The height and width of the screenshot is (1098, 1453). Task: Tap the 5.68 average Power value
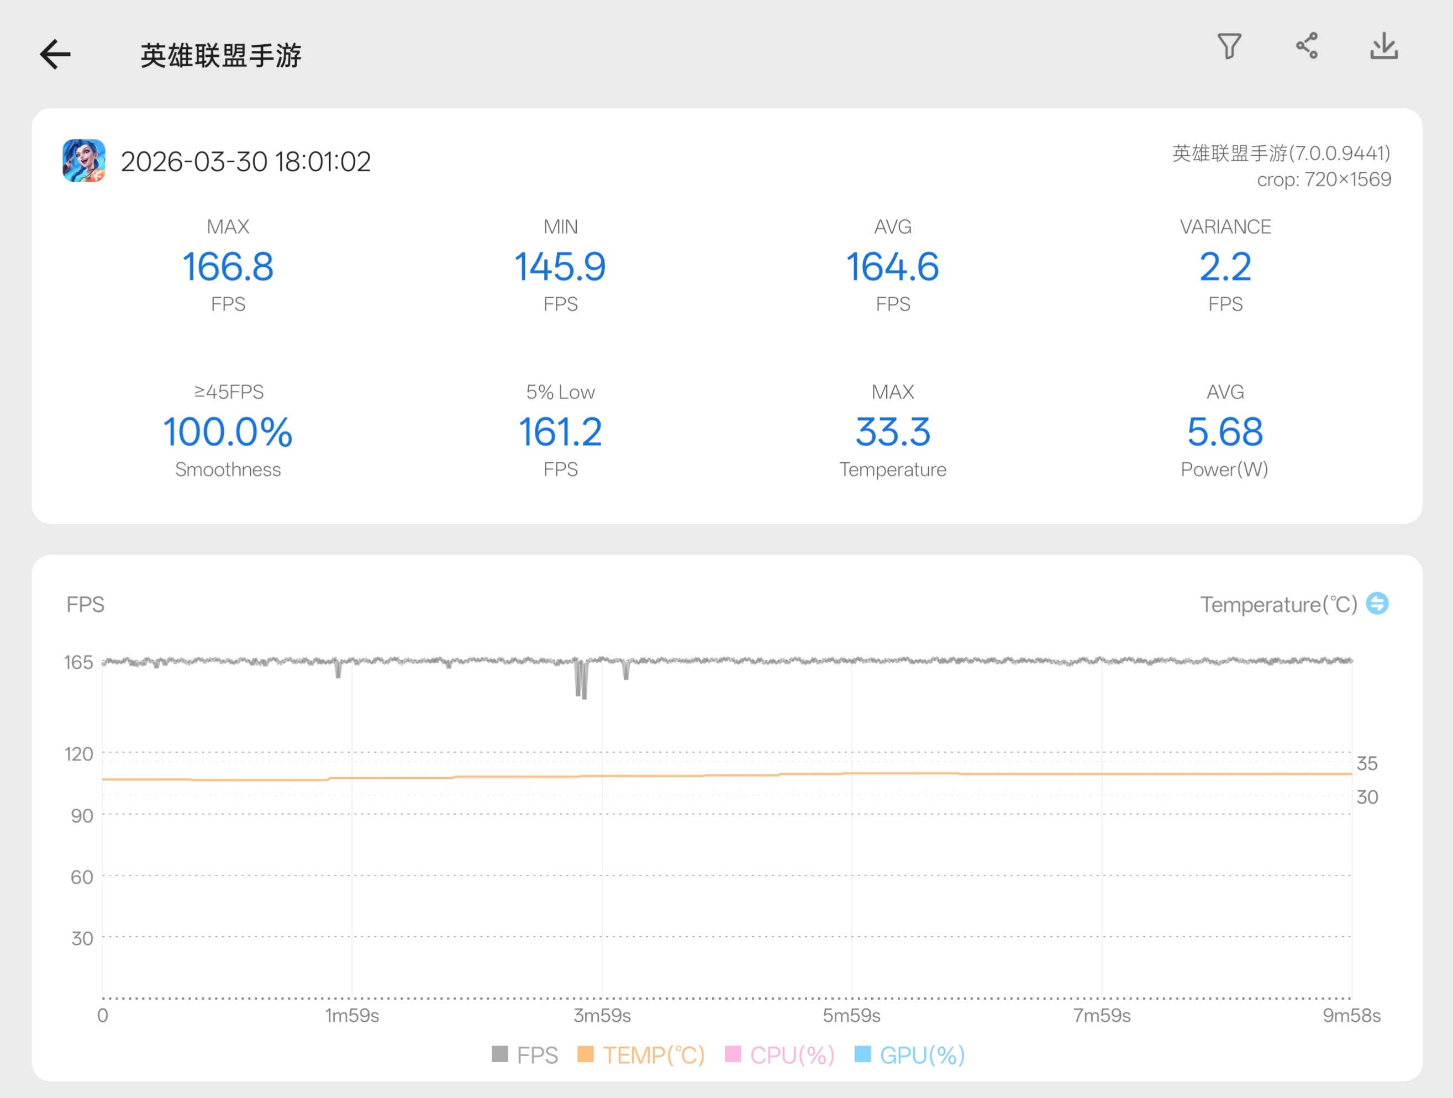(1224, 432)
